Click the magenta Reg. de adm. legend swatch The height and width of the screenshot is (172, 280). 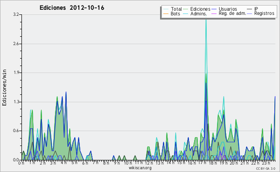(x=214, y=13)
